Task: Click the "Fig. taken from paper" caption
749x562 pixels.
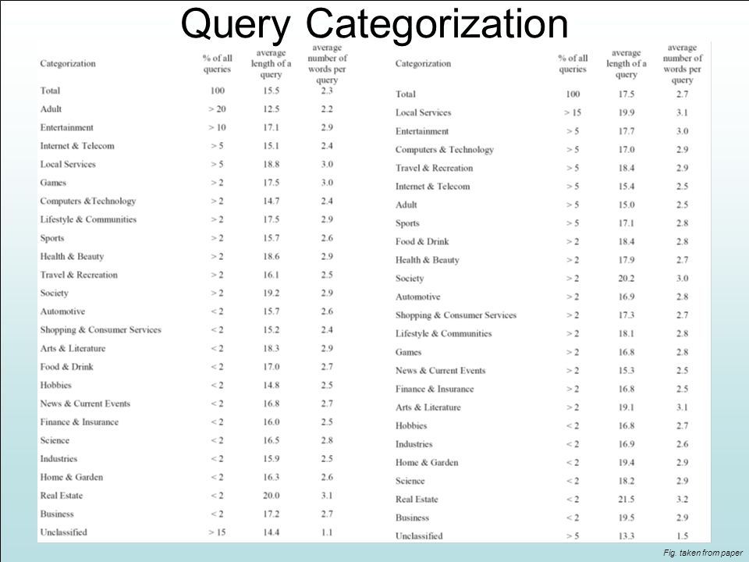Action: [702, 553]
